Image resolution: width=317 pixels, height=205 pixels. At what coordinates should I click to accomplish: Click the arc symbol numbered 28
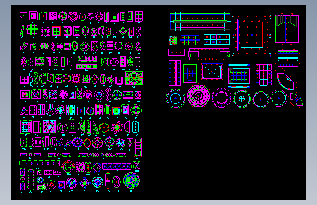point(139,31)
